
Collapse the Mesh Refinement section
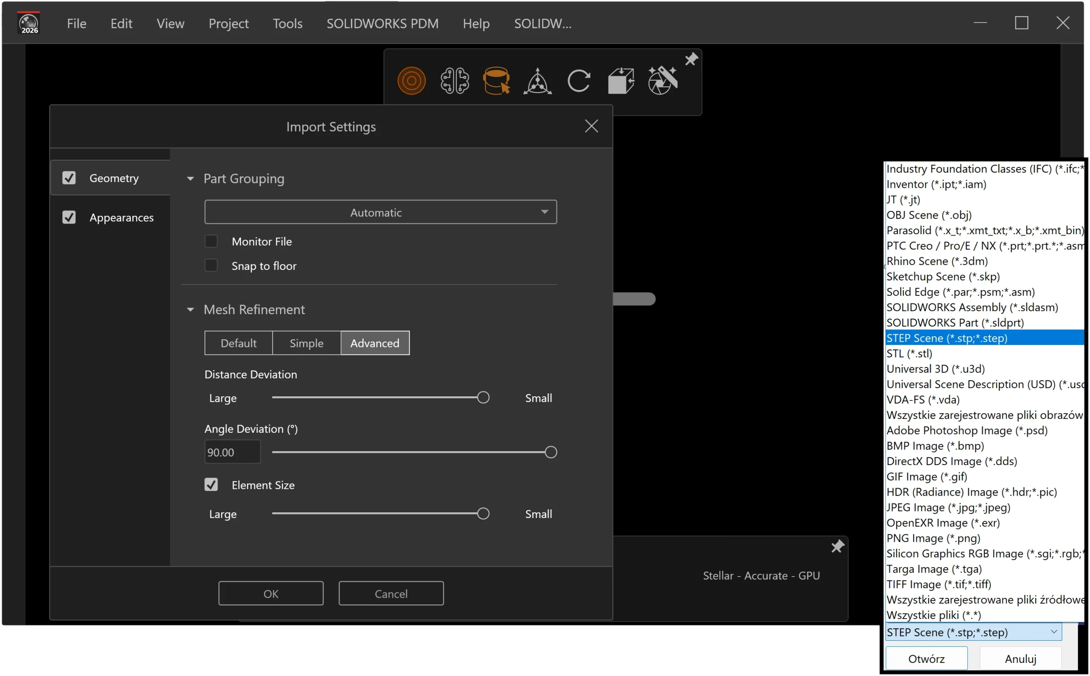[x=190, y=310]
